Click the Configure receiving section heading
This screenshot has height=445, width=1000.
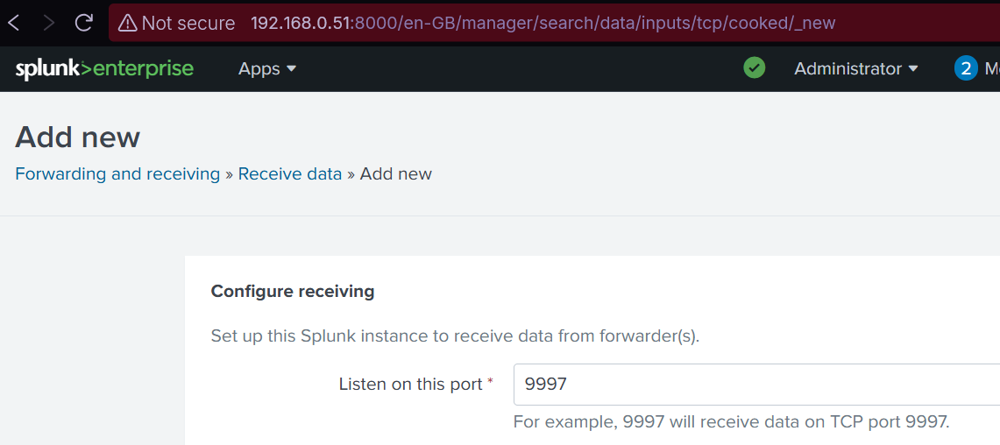293,291
